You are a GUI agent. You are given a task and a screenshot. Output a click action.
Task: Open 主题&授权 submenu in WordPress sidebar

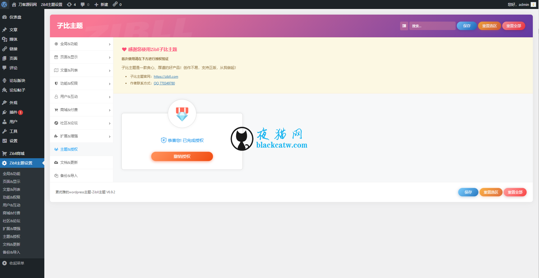pos(12,236)
